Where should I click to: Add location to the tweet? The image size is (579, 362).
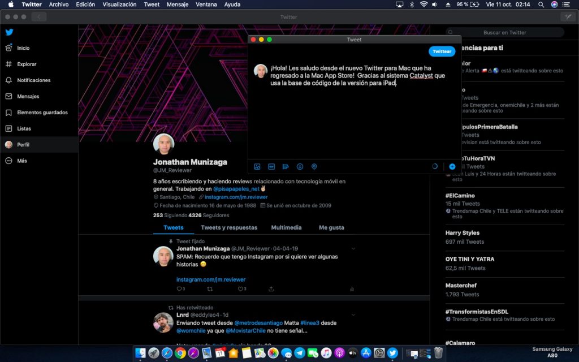click(314, 167)
